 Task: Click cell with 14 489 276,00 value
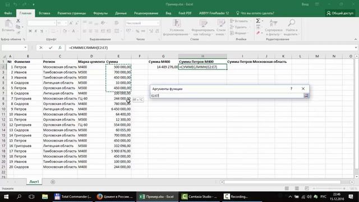tap(163, 67)
